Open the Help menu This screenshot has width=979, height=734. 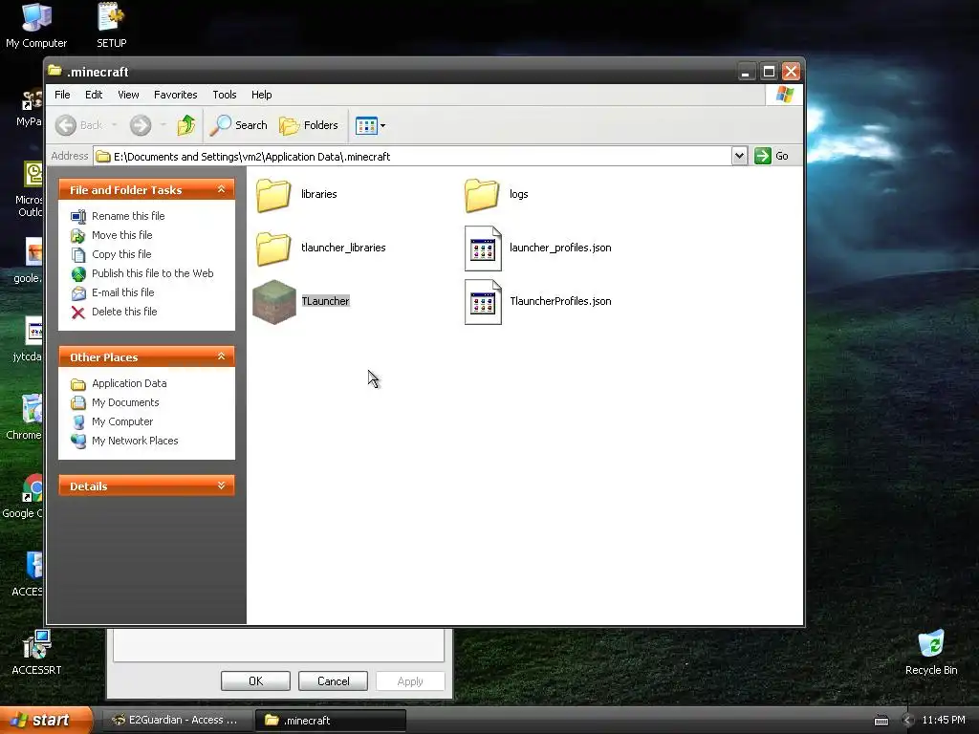pyautogui.click(x=262, y=95)
